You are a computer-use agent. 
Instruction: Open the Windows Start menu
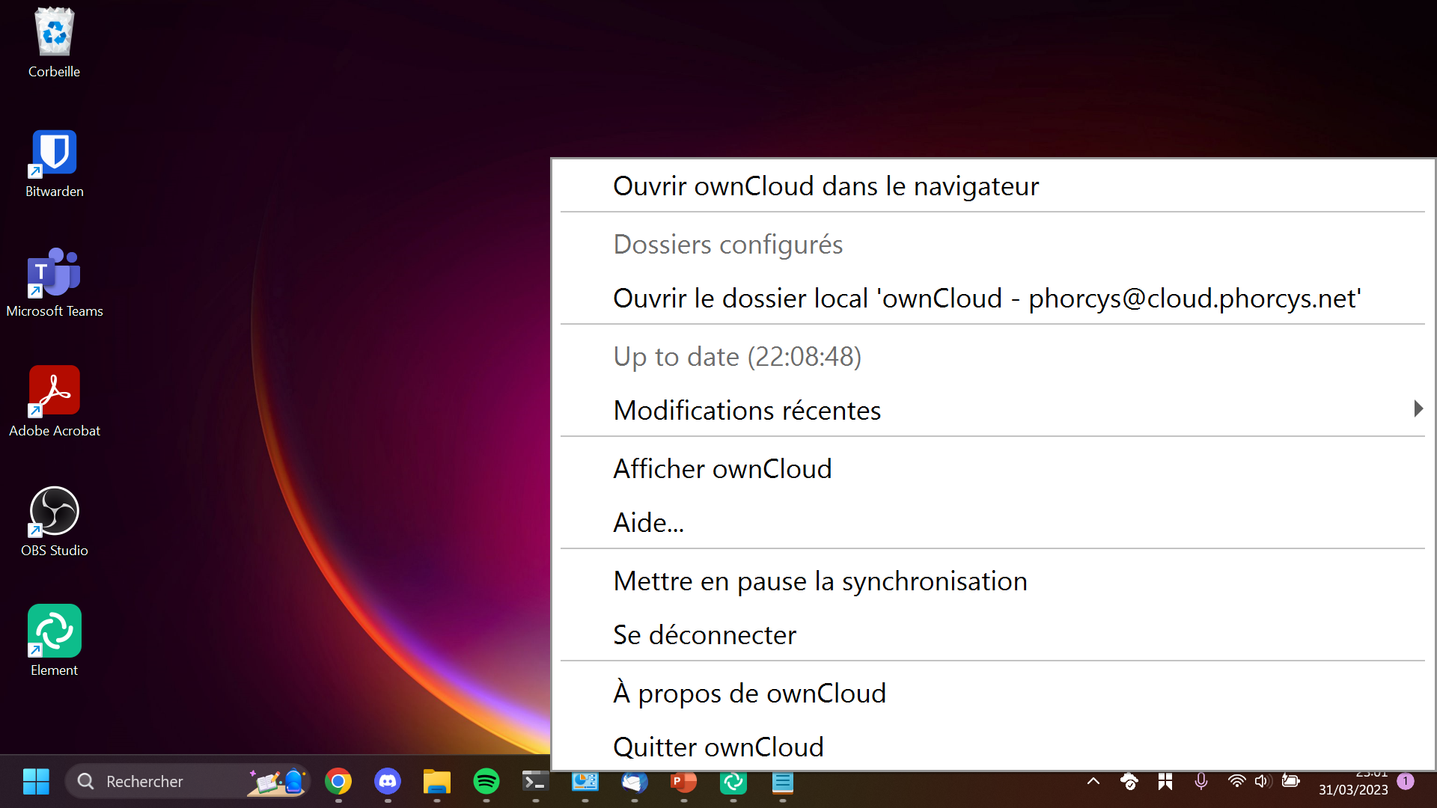pyautogui.click(x=36, y=782)
